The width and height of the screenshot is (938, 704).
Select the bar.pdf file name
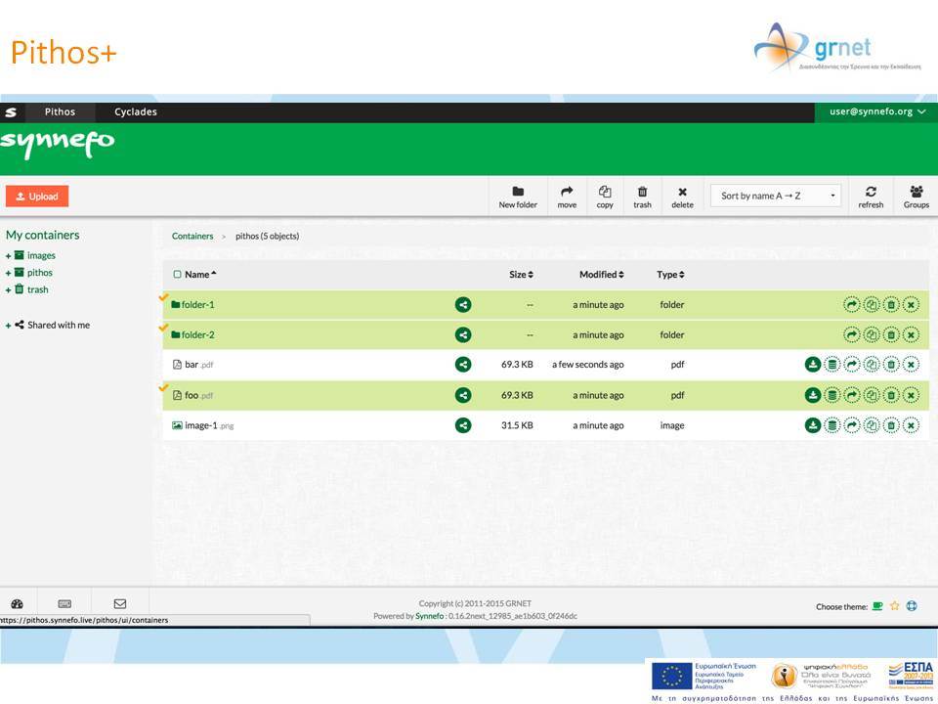click(x=199, y=365)
